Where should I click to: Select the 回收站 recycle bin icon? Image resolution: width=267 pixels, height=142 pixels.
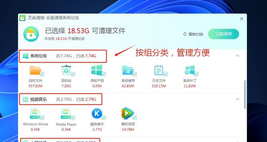(x=66, y=70)
